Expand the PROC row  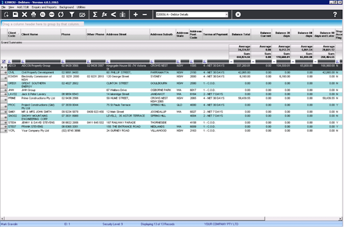point(5,107)
